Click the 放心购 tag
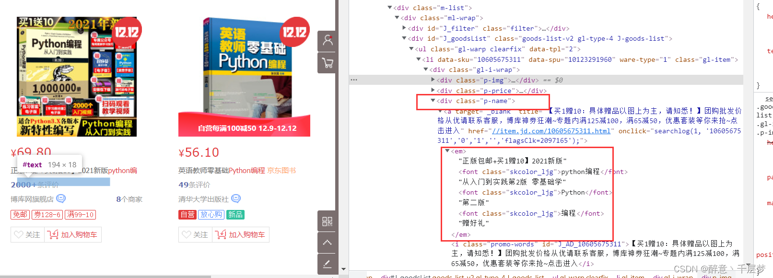This screenshot has width=773, height=278. pyautogui.click(x=211, y=215)
